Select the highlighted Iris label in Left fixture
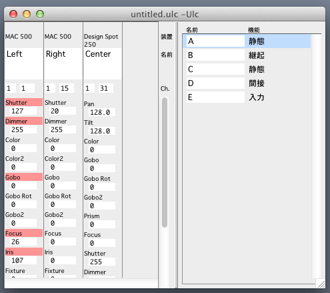Image resolution: width=330 pixels, height=293 pixels. coord(24,252)
